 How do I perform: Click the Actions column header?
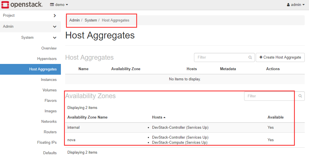(x=273, y=69)
